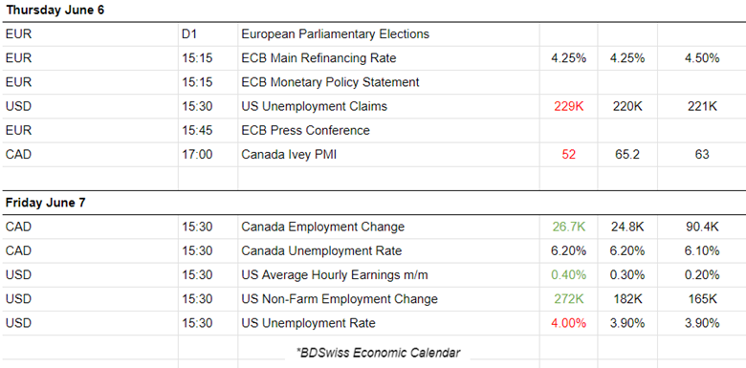Click the 90.4K previous employment value

(x=702, y=227)
